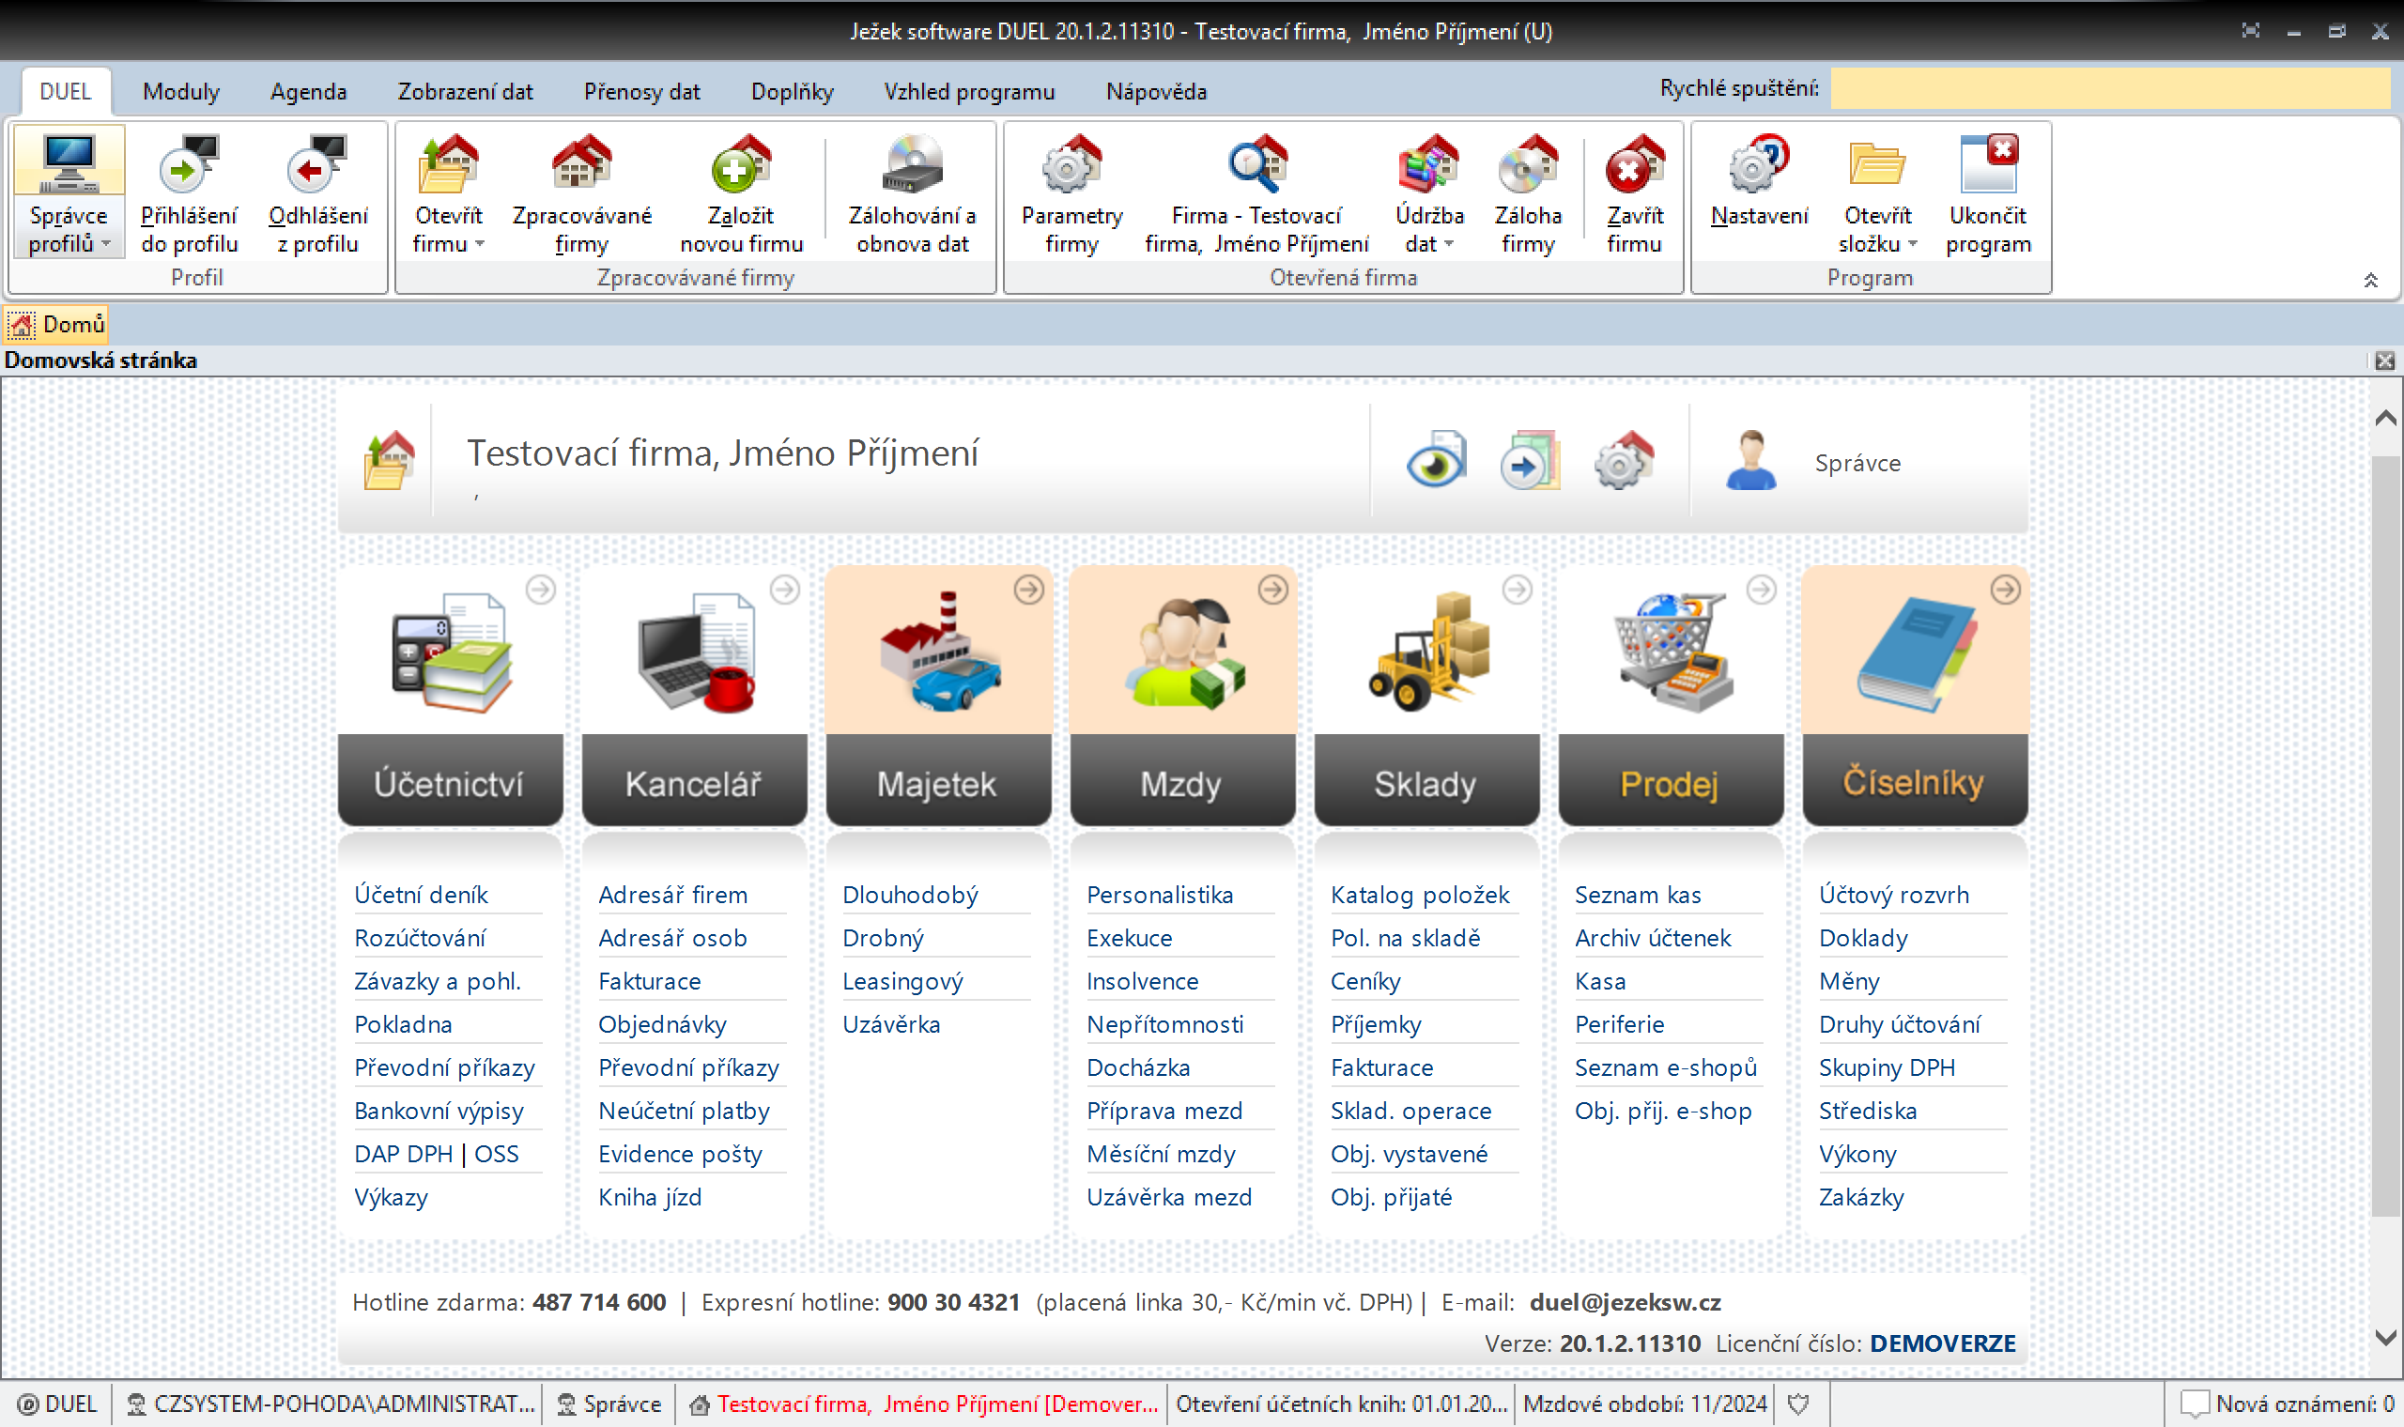Click Mzdové období 11/2024 status entry
Viewport: 2404px width, 1427px height.
[x=1645, y=1404]
